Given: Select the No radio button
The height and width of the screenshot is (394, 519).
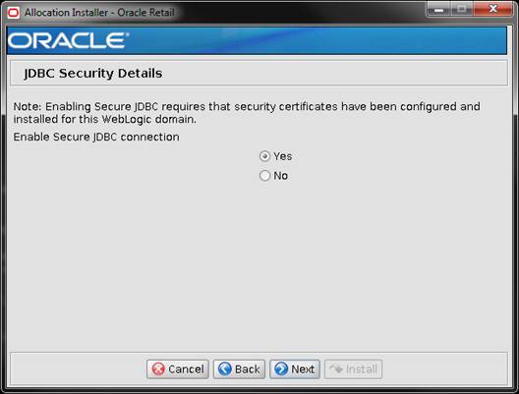Looking at the screenshot, I should pos(264,176).
